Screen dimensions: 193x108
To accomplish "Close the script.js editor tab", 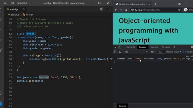I will [x=24, y=9].
